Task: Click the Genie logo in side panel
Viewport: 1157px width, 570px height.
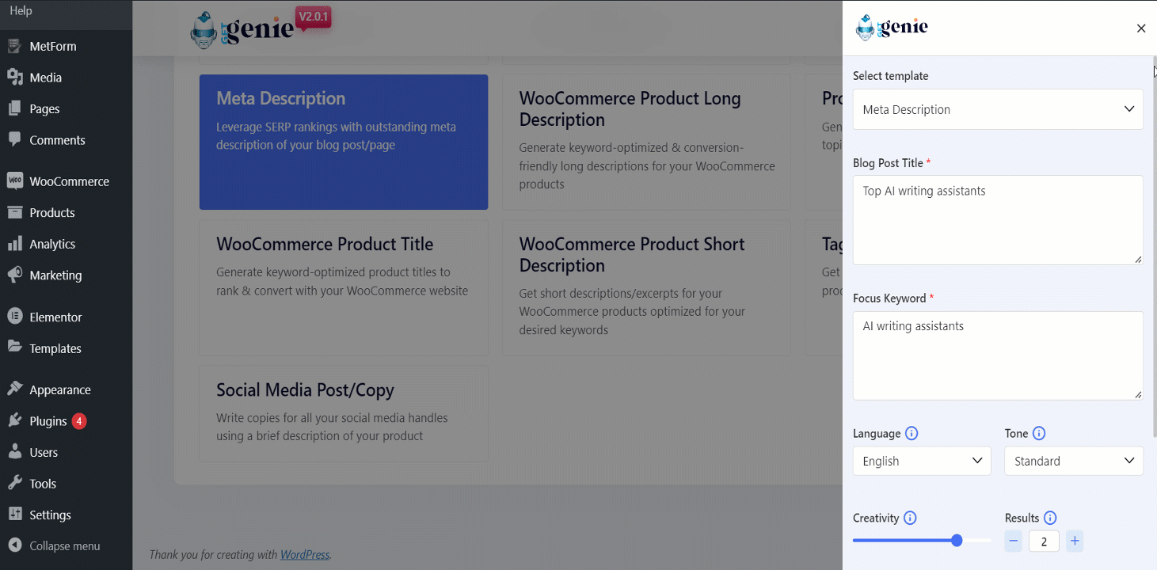Action: pos(892,28)
